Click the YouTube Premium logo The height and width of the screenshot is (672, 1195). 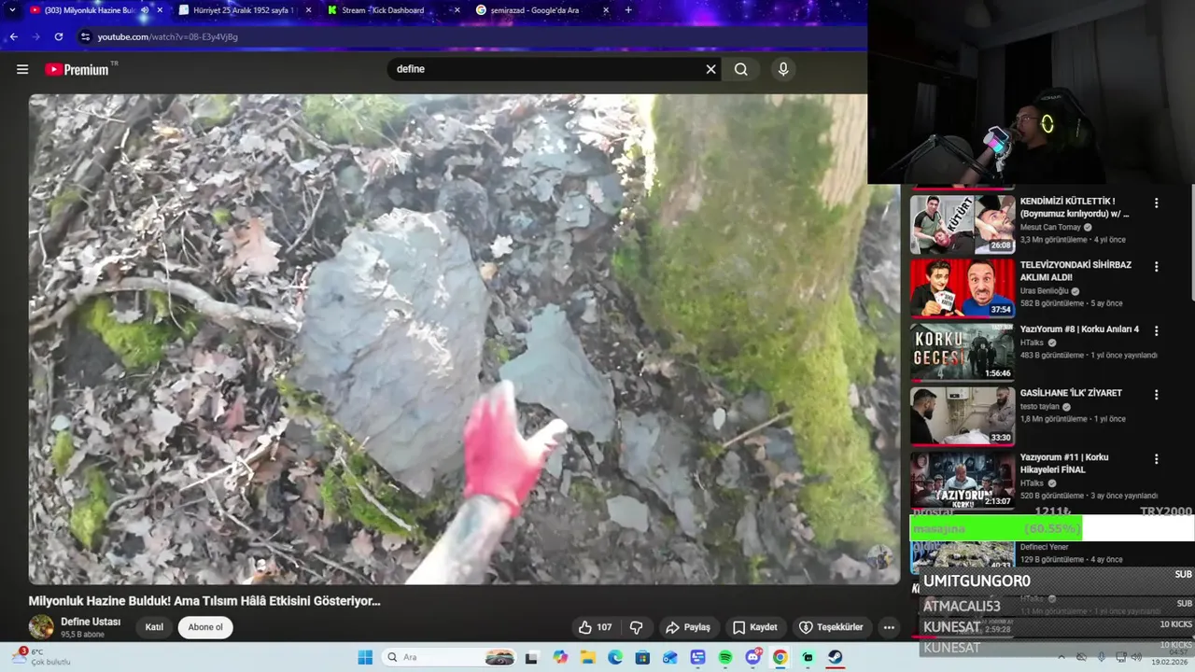coord(78,69)
